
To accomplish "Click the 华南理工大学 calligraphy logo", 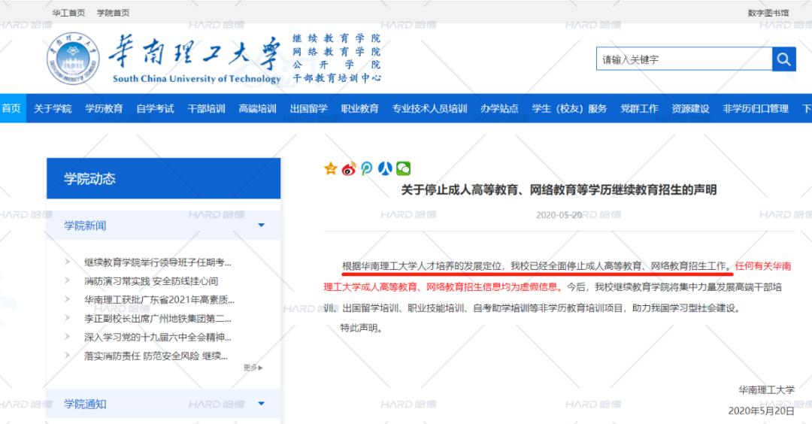I will point(195,52).
